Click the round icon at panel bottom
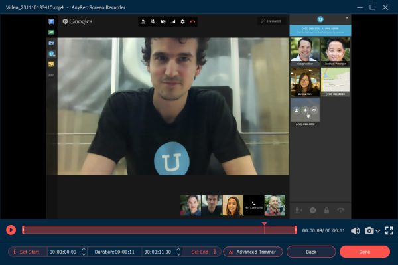Screen dimensions: 398x265 point(312,210)
